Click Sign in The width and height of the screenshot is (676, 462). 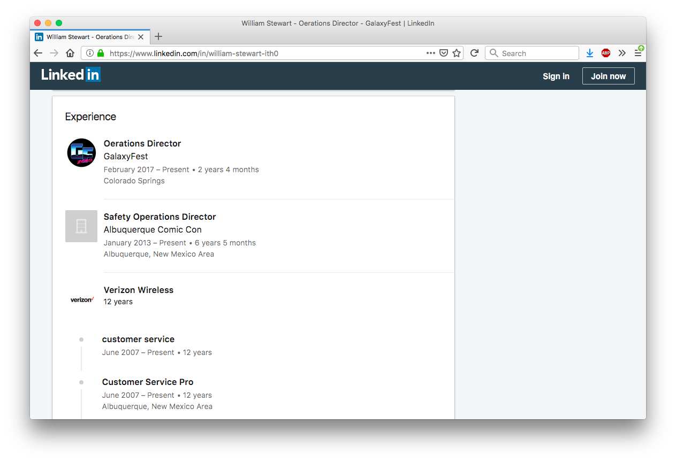[x=556, y=76]
